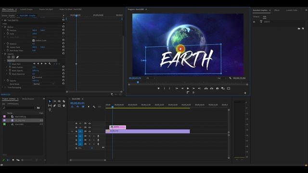Open Program monitor settings wrench
The image size is (308, 173).
(230, 78)
